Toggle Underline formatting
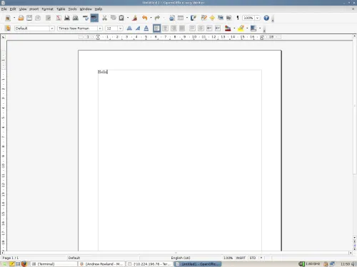 [x=146, y=28]
